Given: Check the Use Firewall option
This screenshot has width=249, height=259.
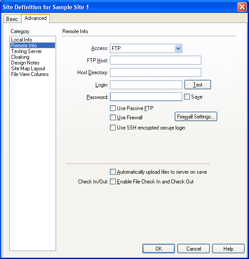Looking at the screenshot, I should pos(113,118).
